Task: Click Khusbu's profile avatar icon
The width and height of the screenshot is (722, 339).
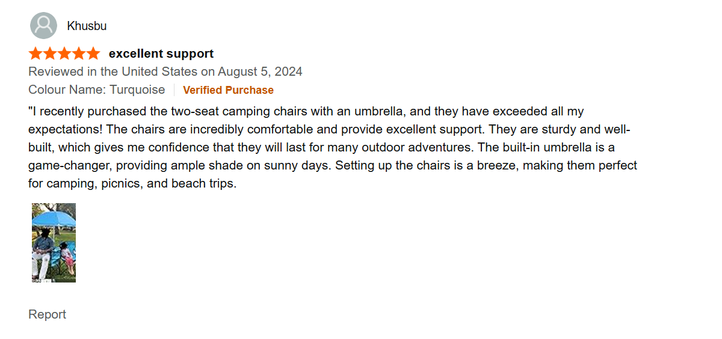Action: 43,26
